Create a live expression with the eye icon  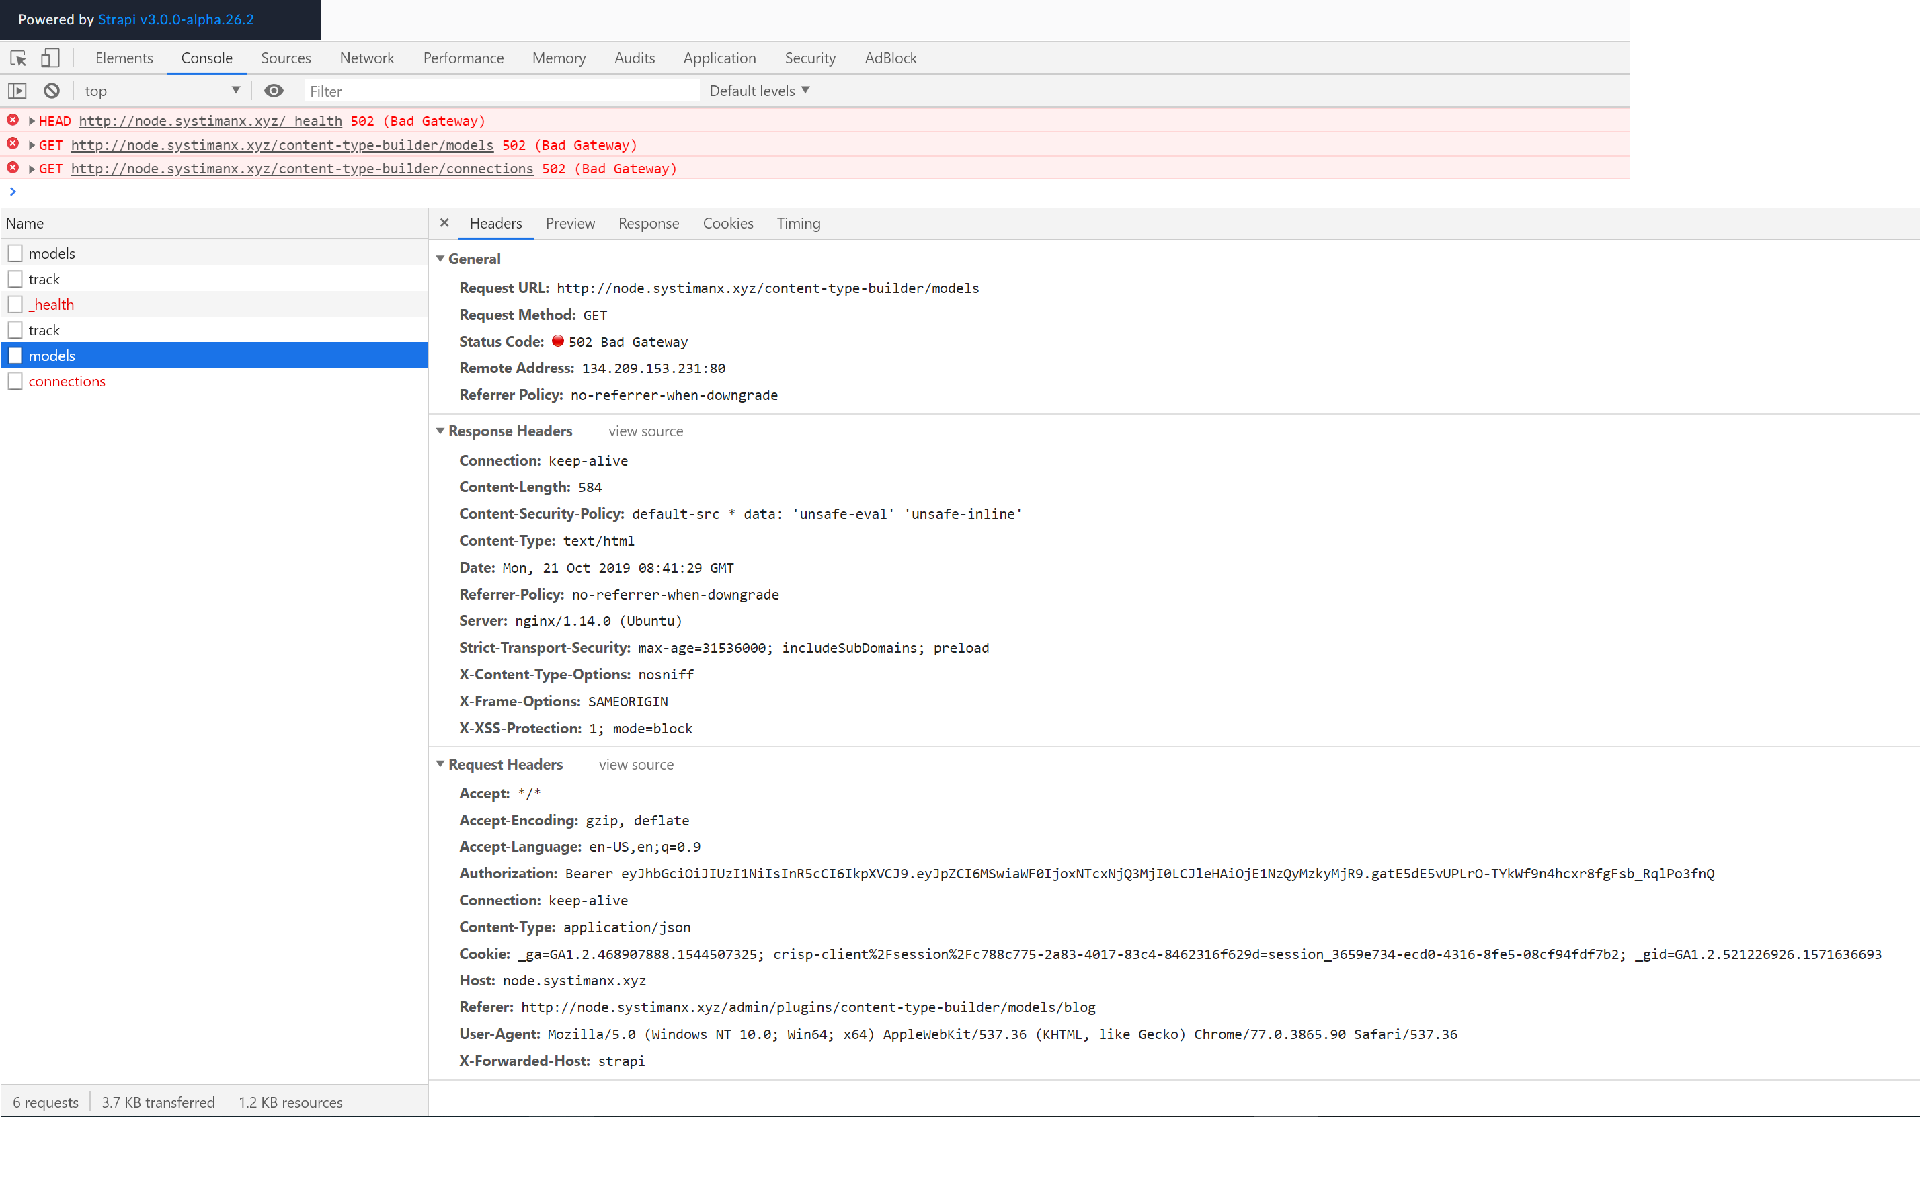point(274,91)
